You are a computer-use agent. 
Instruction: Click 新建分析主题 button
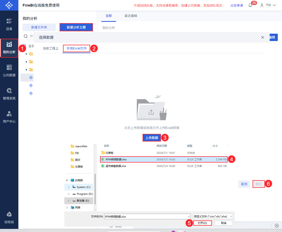coord(76,27)
